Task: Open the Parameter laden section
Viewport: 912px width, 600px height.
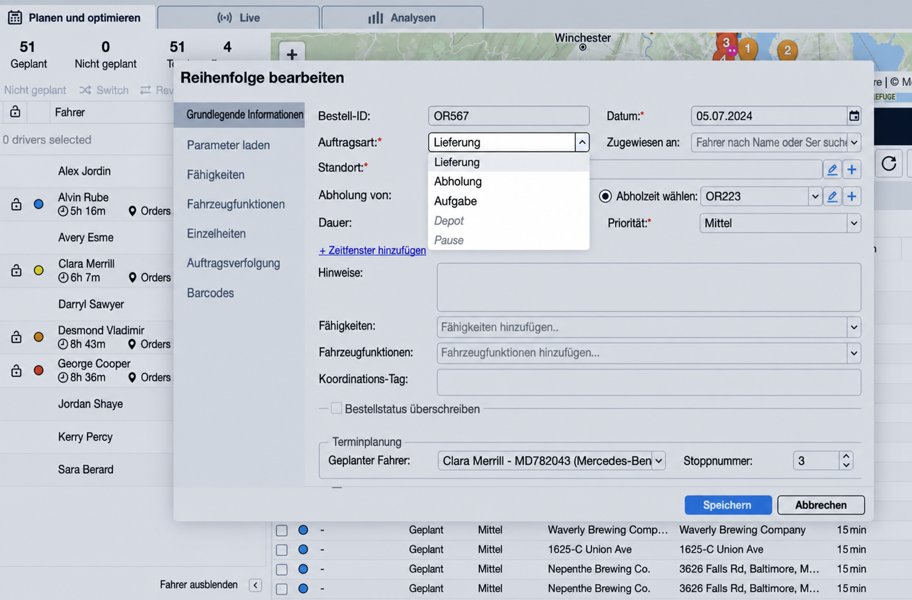Action: (228, 145)
